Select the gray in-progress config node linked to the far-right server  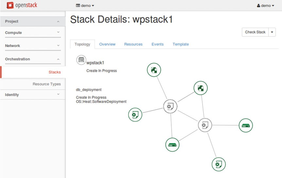tap(205, 125)
